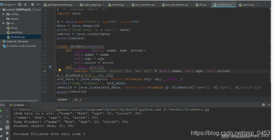Hide the Run tool window
The height and width of the screenshot is (140, 274).
click(x=269, y=105)
